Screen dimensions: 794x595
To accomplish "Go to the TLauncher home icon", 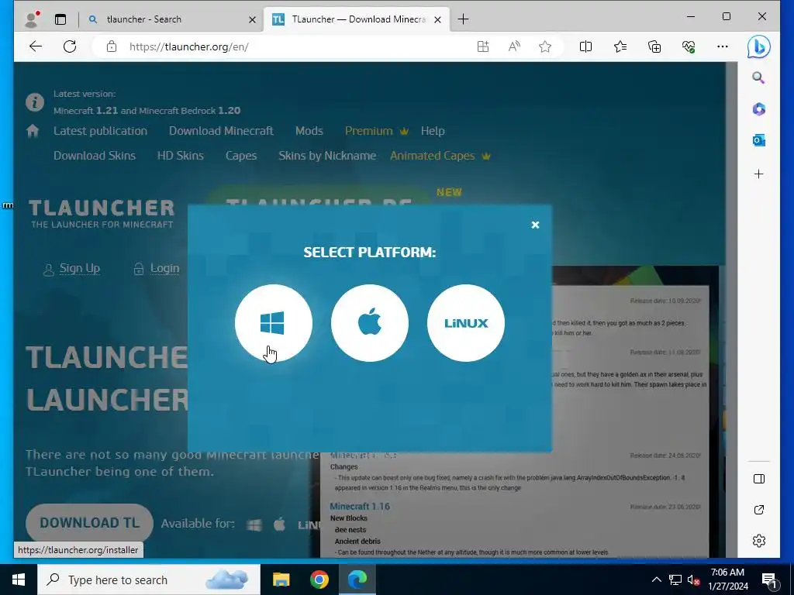I will pos(33,131).
